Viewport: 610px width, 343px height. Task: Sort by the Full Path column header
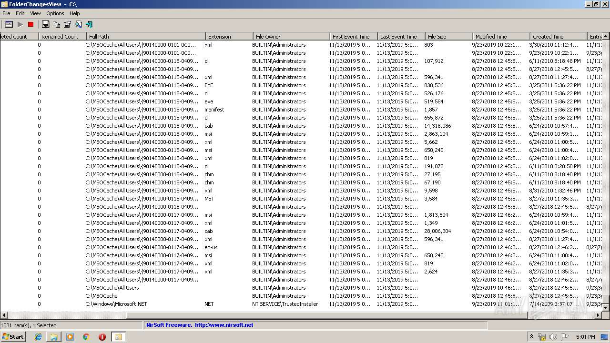point(146,36)
